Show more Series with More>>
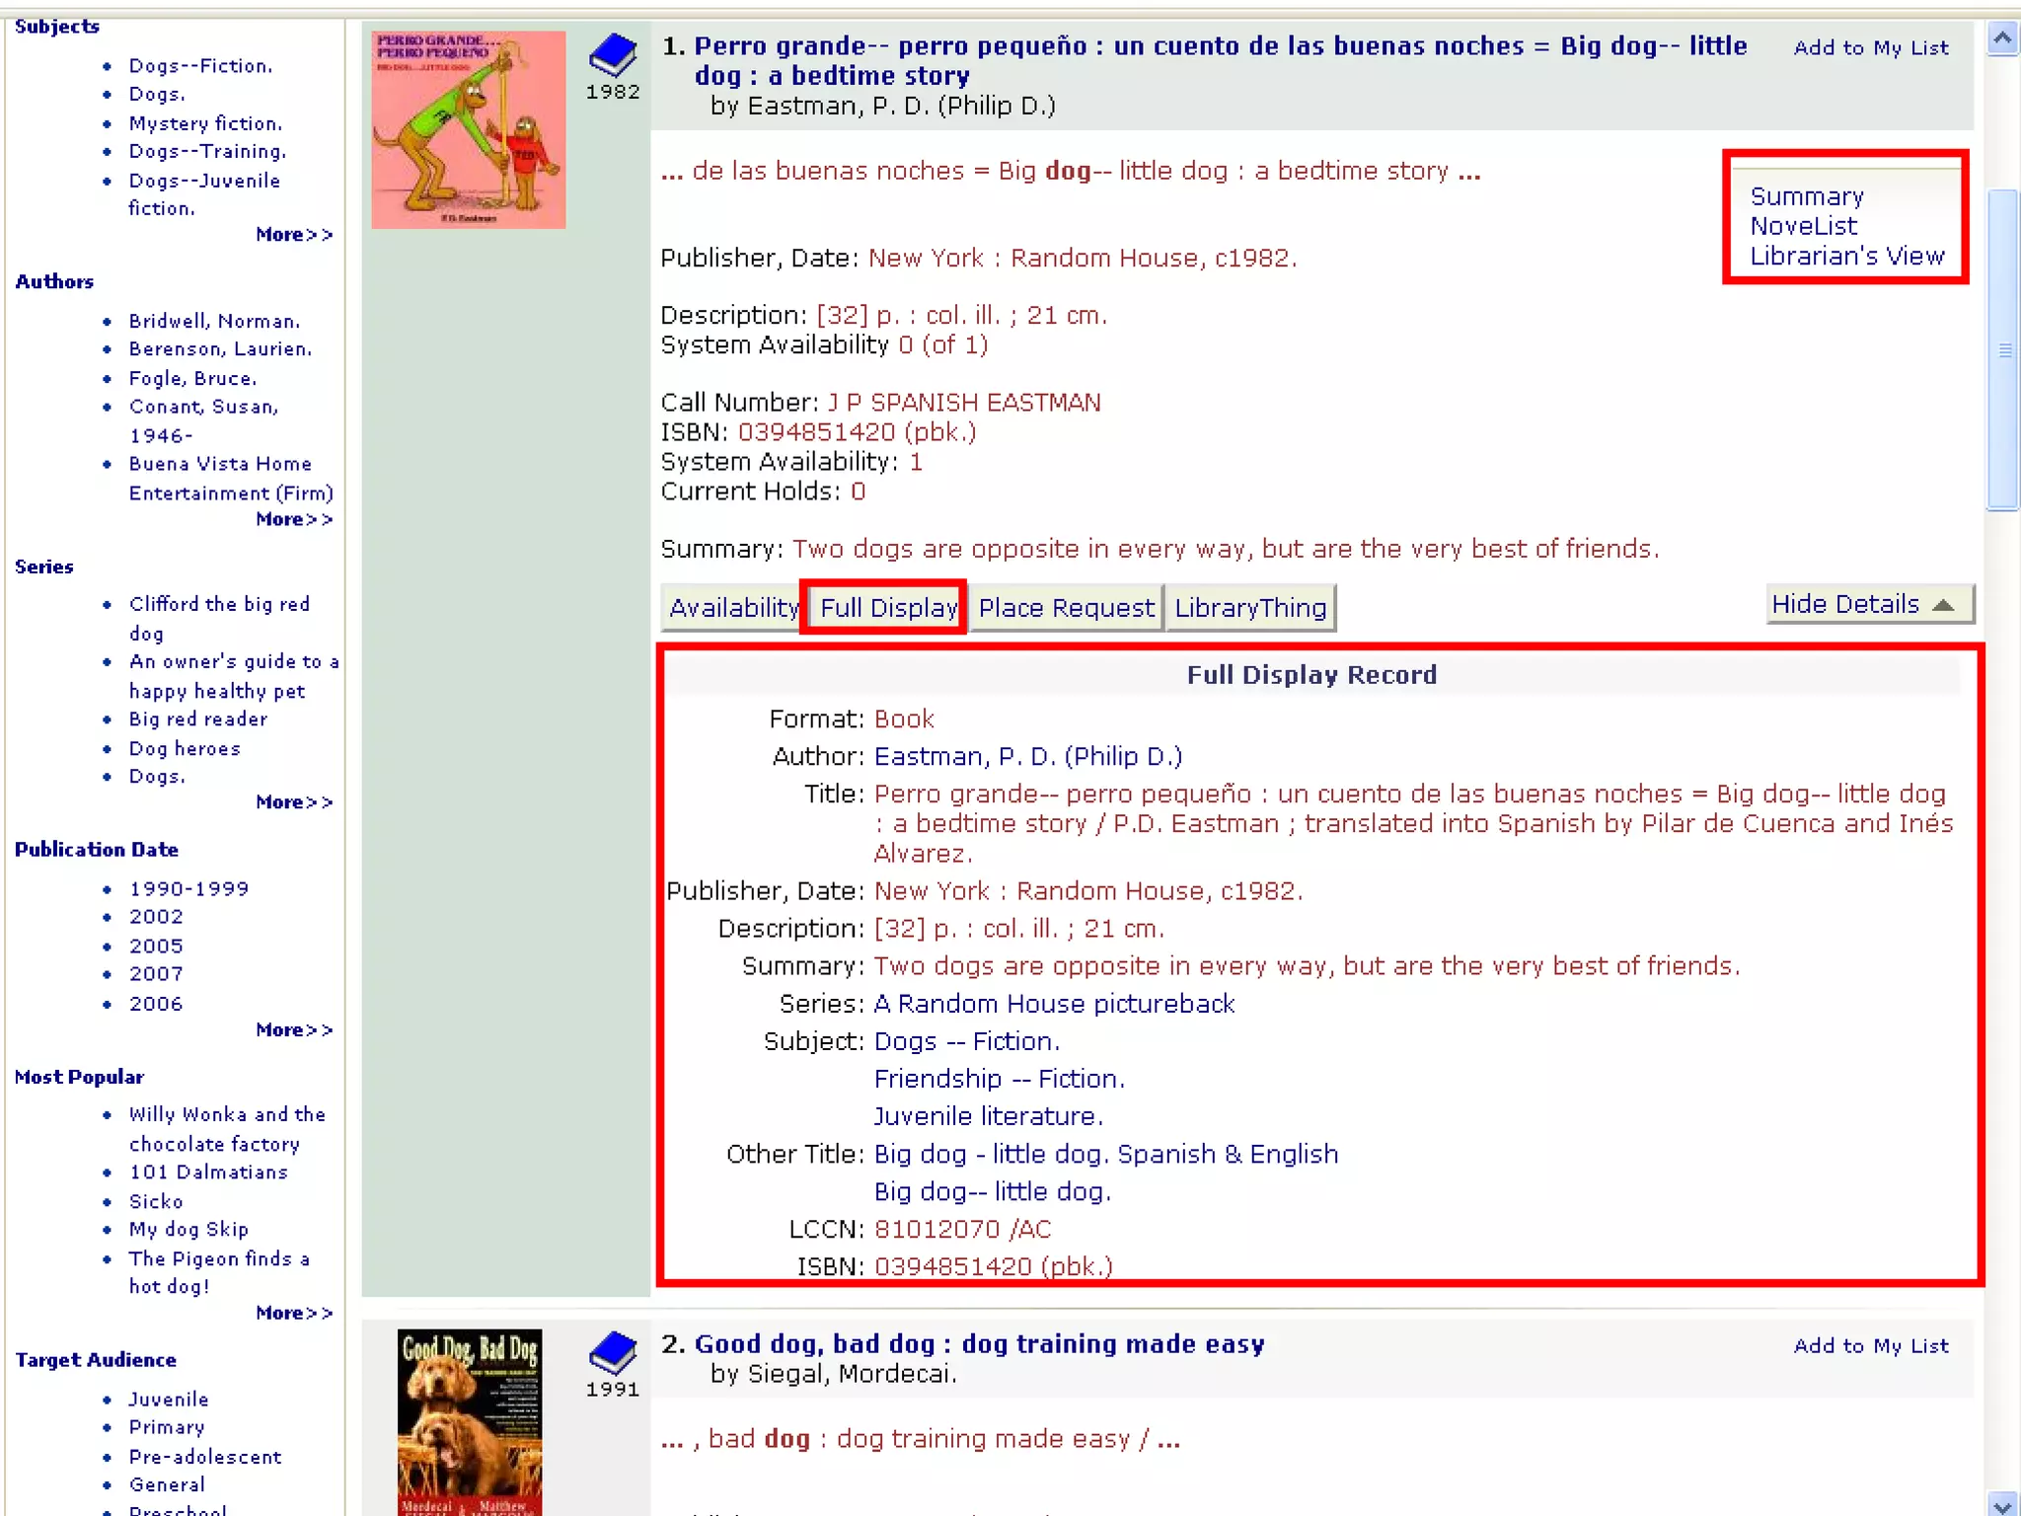The image size is (2021, 1516). [293, 802]
